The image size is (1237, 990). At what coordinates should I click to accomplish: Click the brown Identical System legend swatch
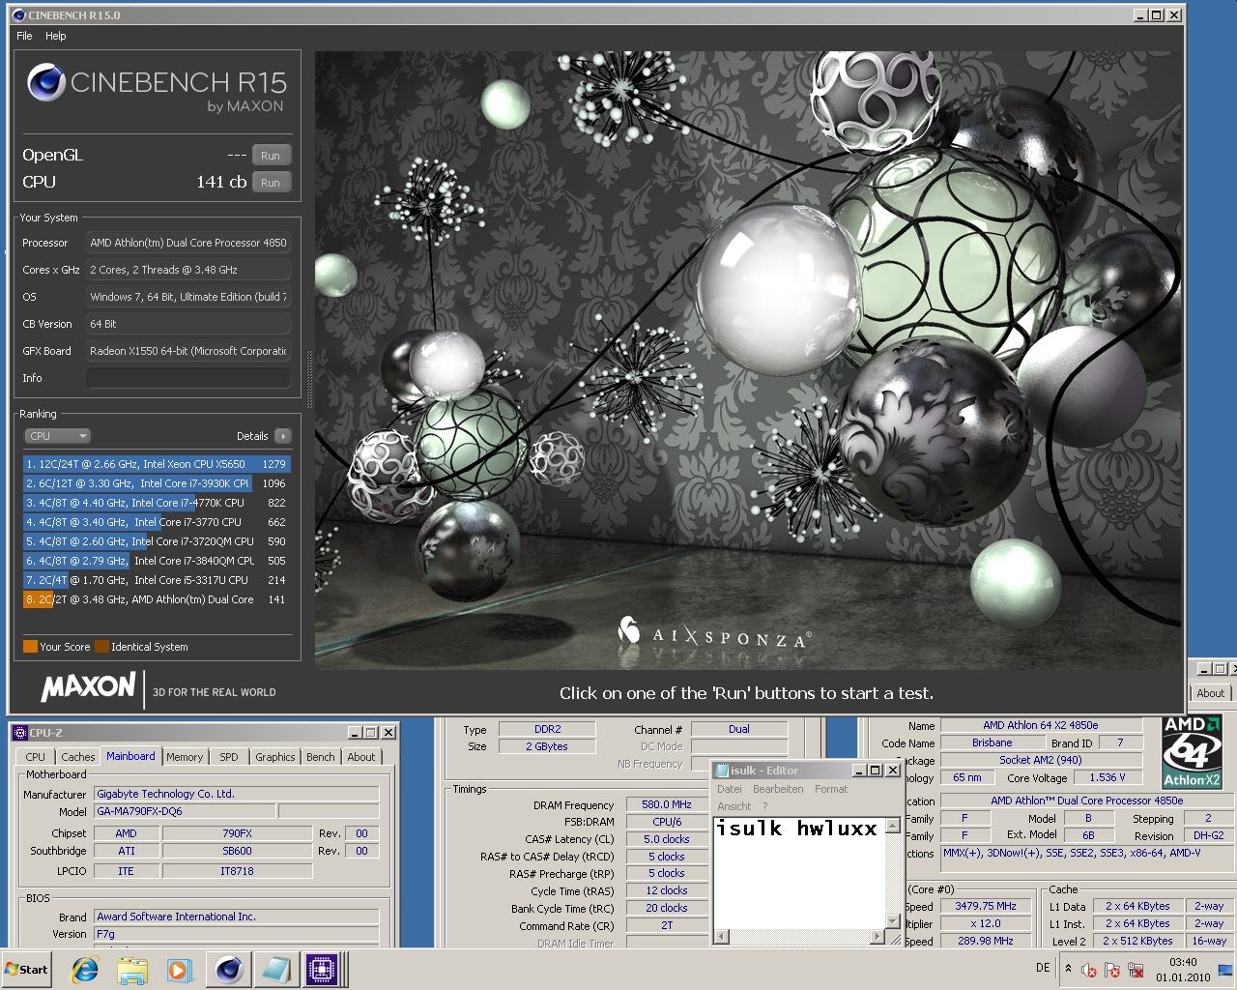(x=101, y=647)
